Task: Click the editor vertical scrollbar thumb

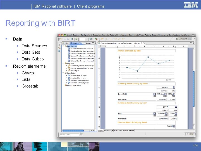Action: pos(194,89)
